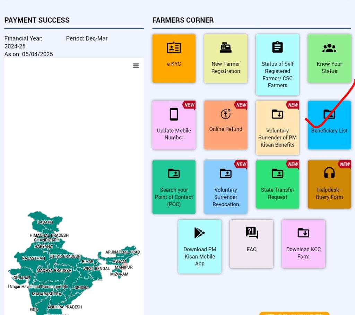This screenshot has height=315, width=355.
Task: Open the chart hamburger menu
Action: pos(136,66)
